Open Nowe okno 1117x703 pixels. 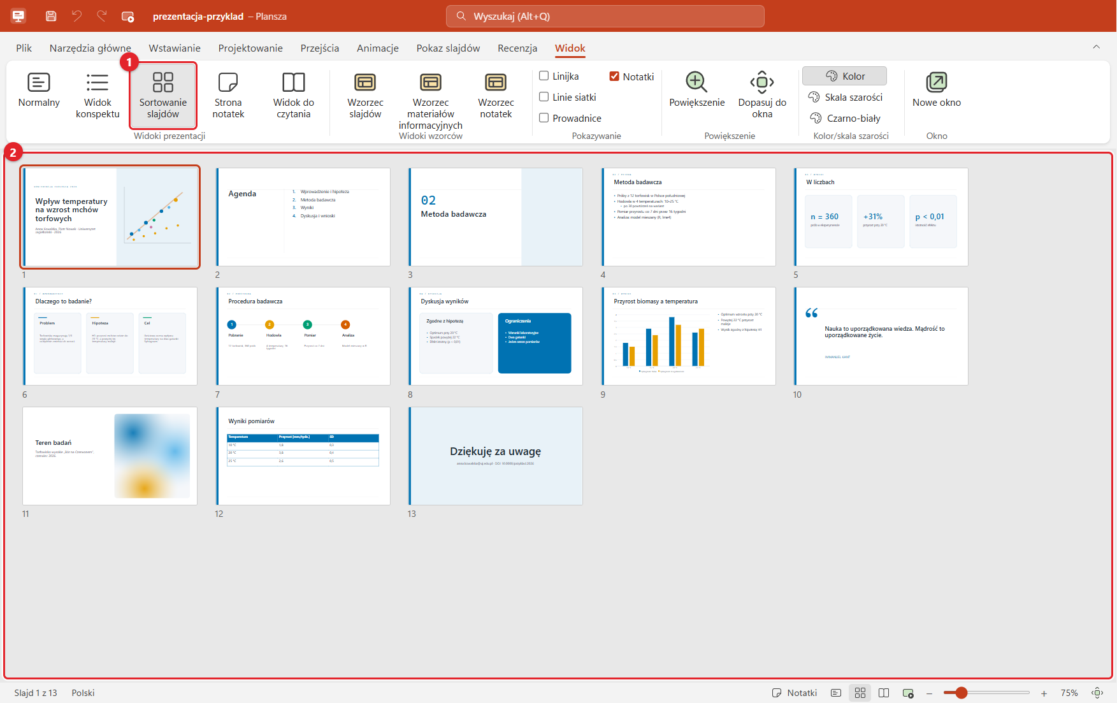click(937, 89)
